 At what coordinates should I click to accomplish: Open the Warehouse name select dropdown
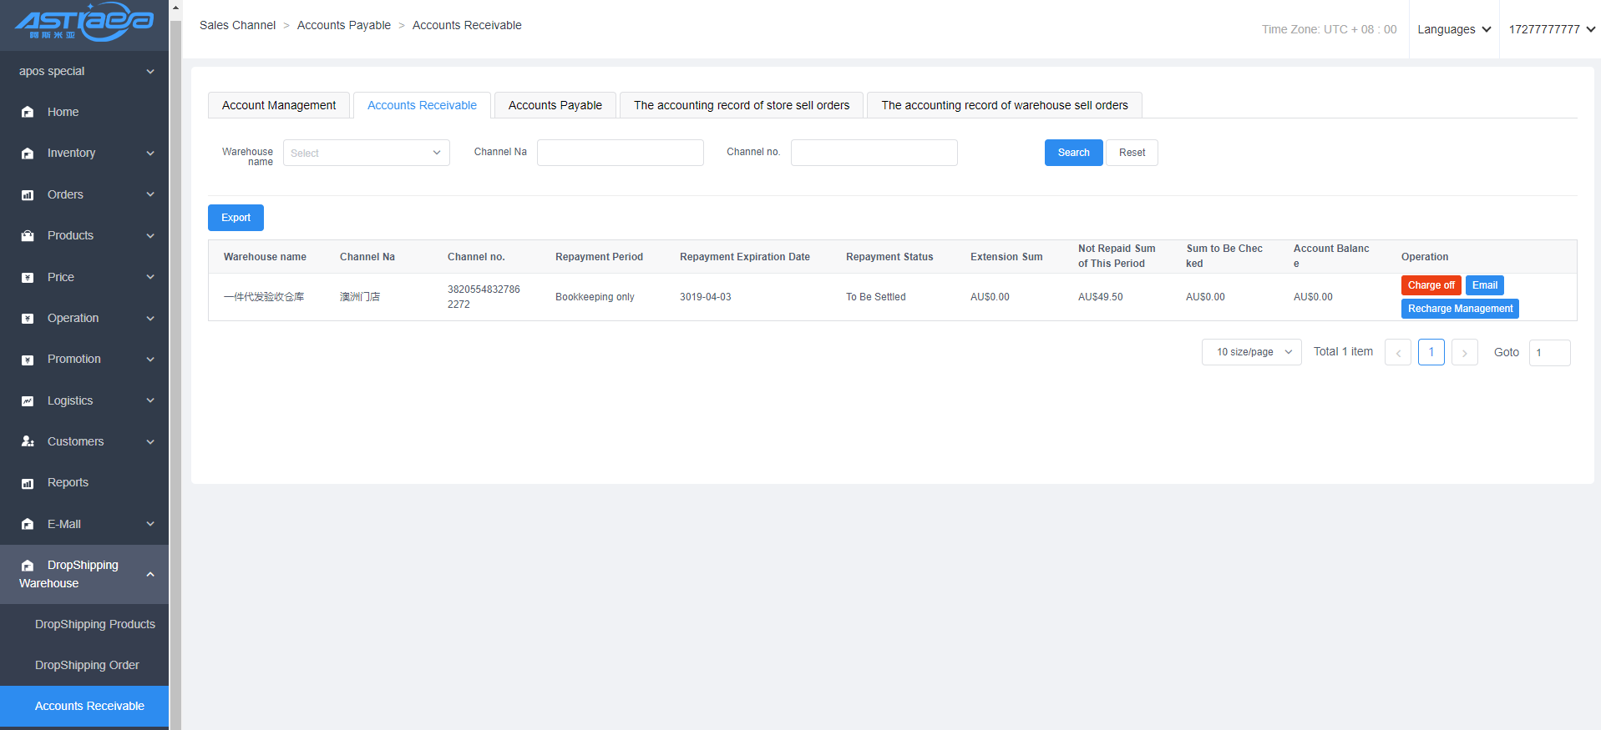click(x=366, y=153)
